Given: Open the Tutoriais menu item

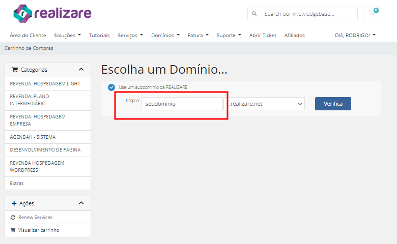Looking at the screenshot, I should (99, 36).
